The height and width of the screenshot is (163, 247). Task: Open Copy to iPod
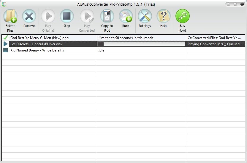[107, 16]
